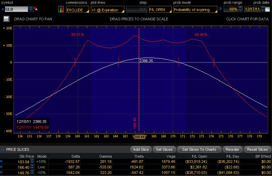
Task: Click the BP Effect column header
Action: [x=263, y=156]
